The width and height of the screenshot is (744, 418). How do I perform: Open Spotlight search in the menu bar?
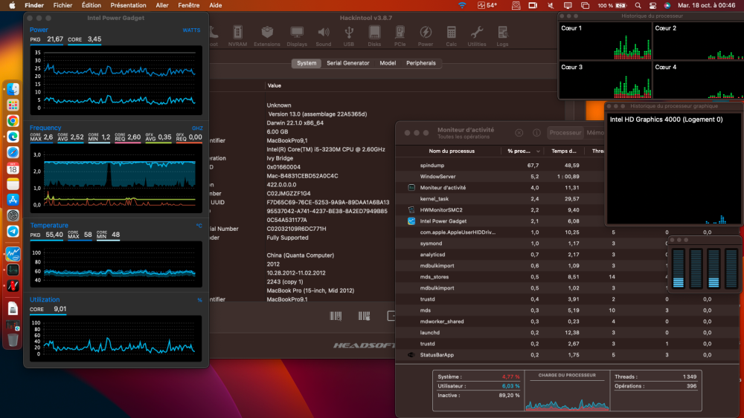point(638,5)
